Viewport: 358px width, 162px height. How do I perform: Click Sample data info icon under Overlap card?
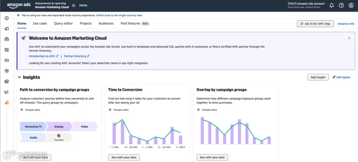pyautogui.click(x=198, y=110)
